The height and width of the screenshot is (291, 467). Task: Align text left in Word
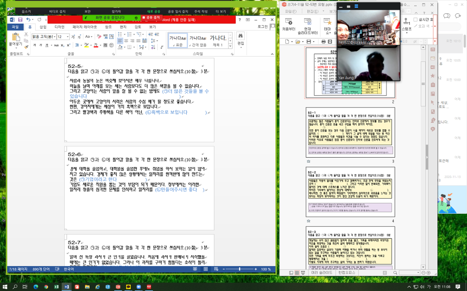(x=120, y=41)
